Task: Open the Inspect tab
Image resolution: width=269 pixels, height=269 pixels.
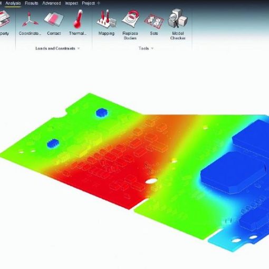Action: coord(71,3)
